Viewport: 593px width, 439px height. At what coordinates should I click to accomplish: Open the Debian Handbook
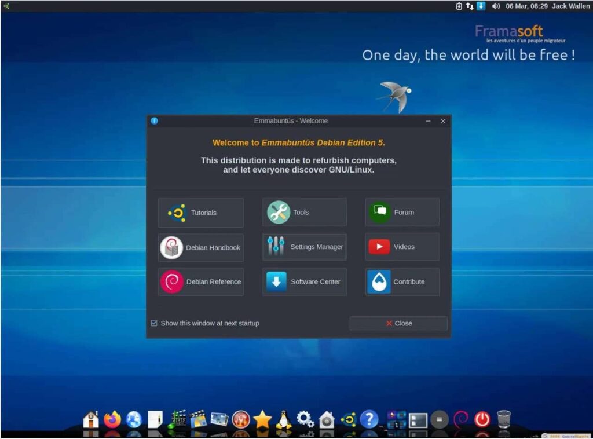(201, 247)
